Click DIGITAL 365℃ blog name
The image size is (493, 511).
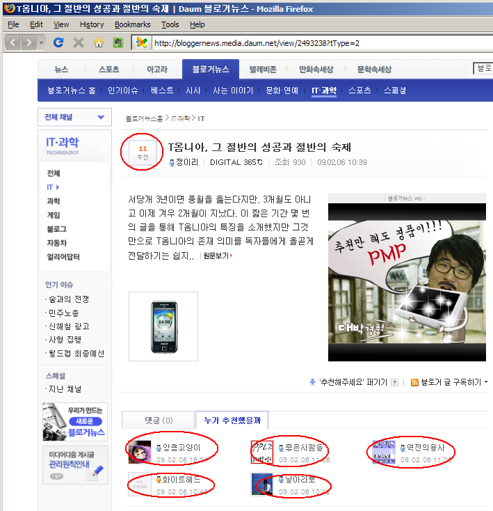(x=236, y=162)
